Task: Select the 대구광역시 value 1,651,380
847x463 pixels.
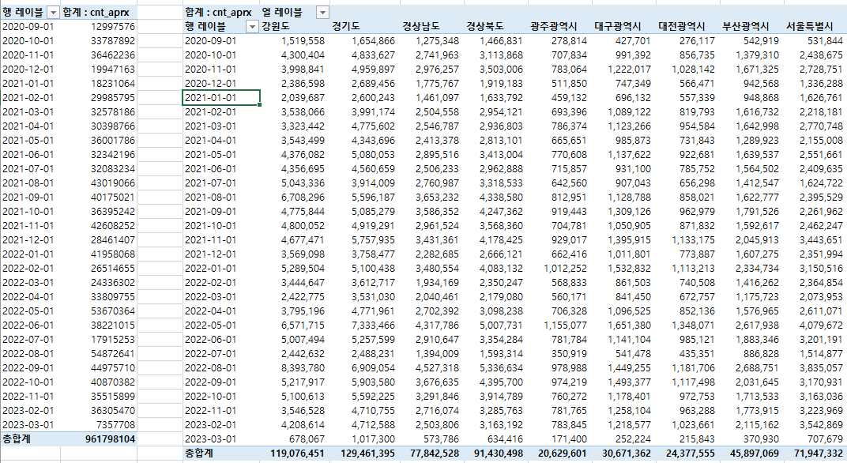Action: click(x=629, y=326)
